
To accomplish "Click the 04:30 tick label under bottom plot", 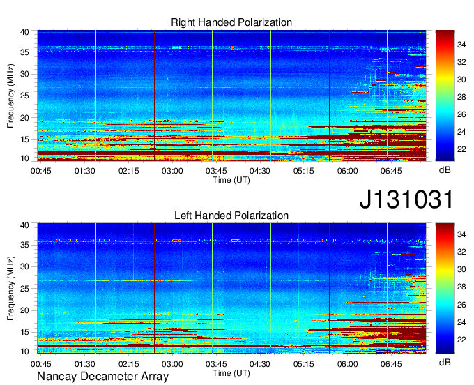I will click(260, 364).
